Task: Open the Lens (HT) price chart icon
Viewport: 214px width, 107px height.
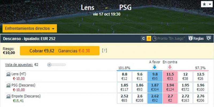Action: [x=8, y=74]
